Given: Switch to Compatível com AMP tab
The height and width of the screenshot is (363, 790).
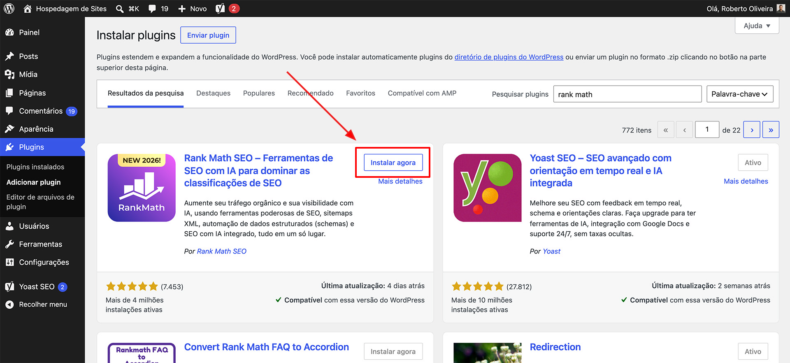Looking at the screenshot, I should click(422, 93).
